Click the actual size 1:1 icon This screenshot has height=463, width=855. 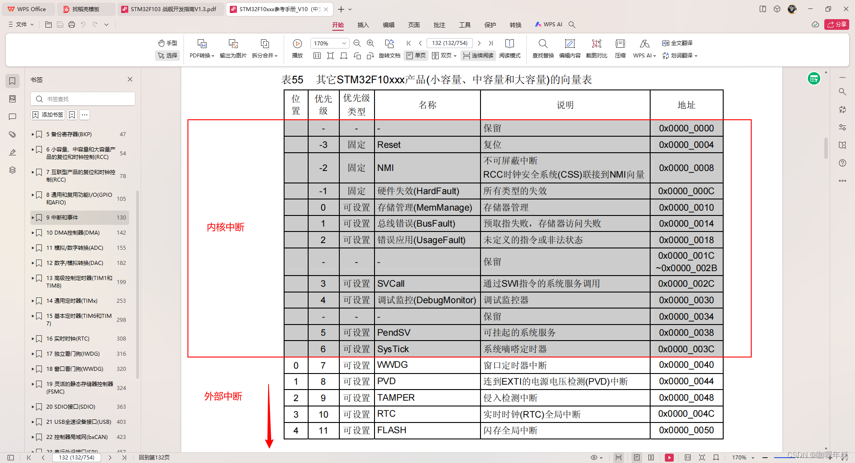pos(317,56)
